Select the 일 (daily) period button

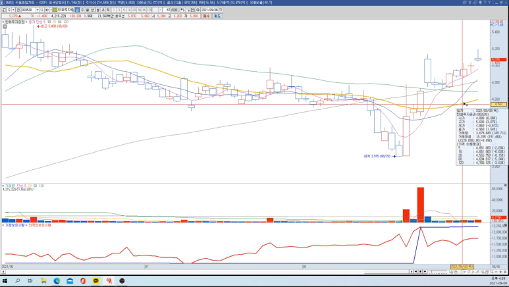tap(77, 10)
